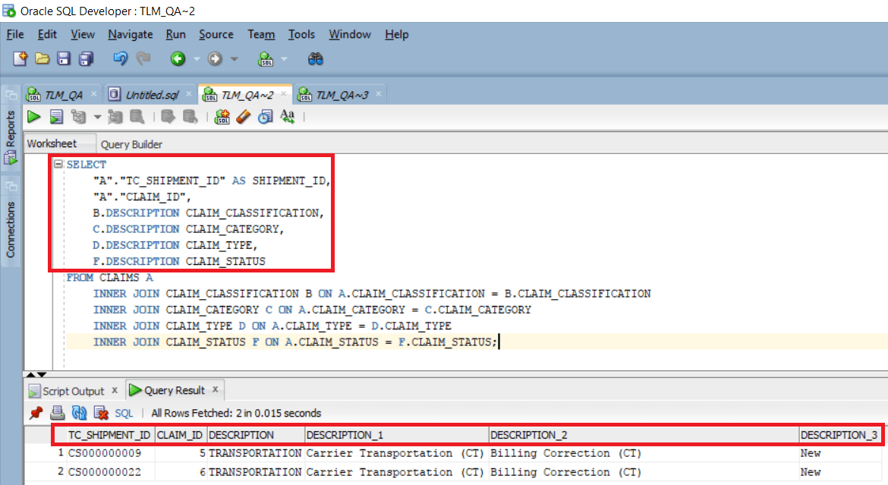Open the SQL Worksheet icon in main toolbar

266,58
